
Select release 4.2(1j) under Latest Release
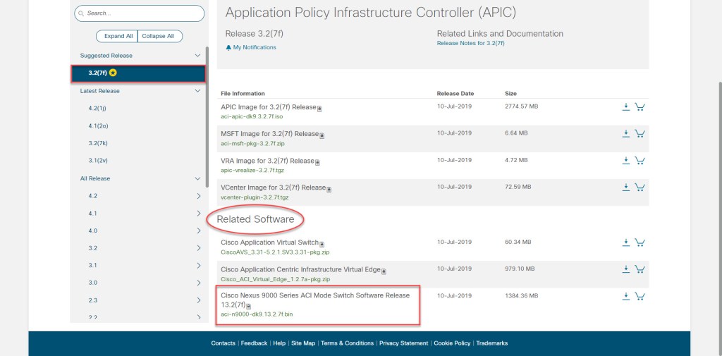tap(97, 108)
